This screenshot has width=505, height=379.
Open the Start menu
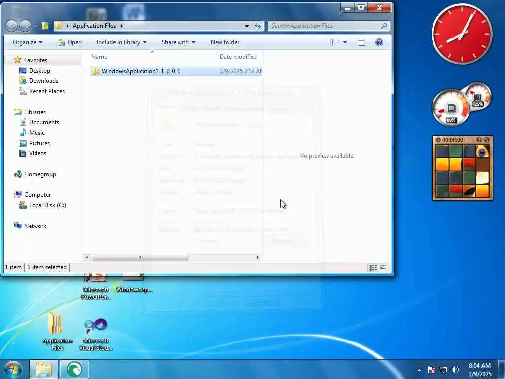pyautogui.click(x=13, y=369)
